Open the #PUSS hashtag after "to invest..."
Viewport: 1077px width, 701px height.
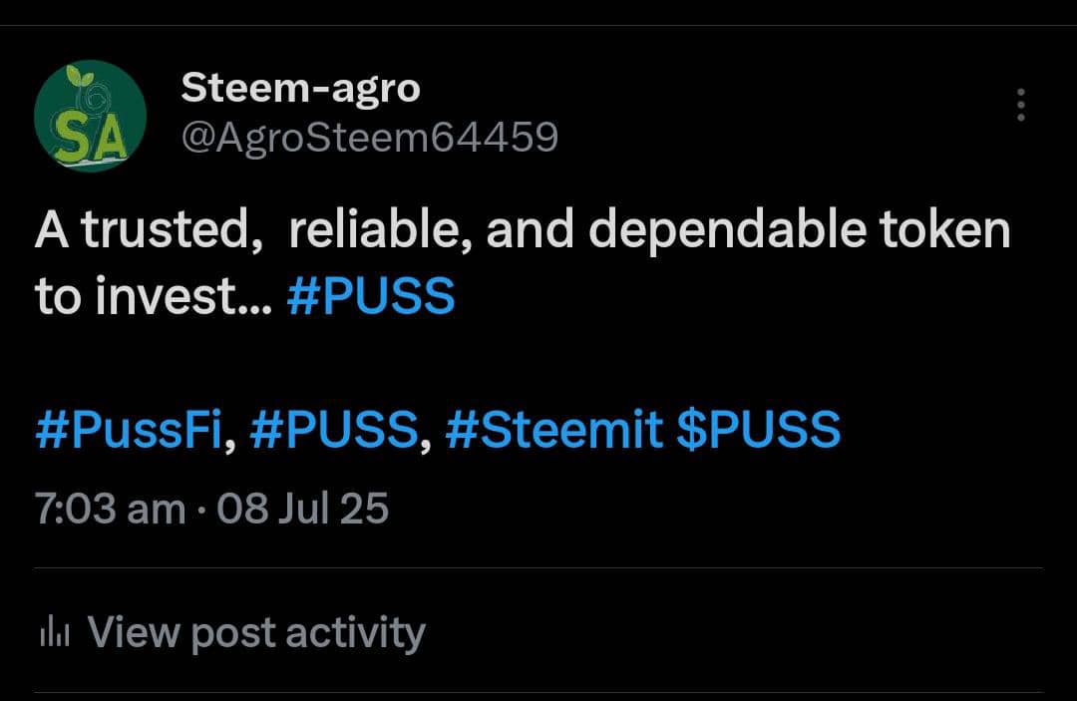click(x=370, y=296)
